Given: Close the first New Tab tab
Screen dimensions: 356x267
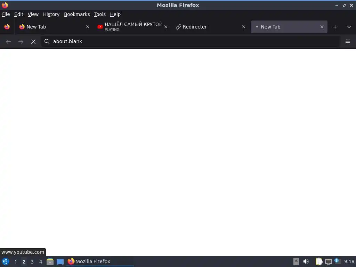Looking at the screenshot, I should 88,27.
